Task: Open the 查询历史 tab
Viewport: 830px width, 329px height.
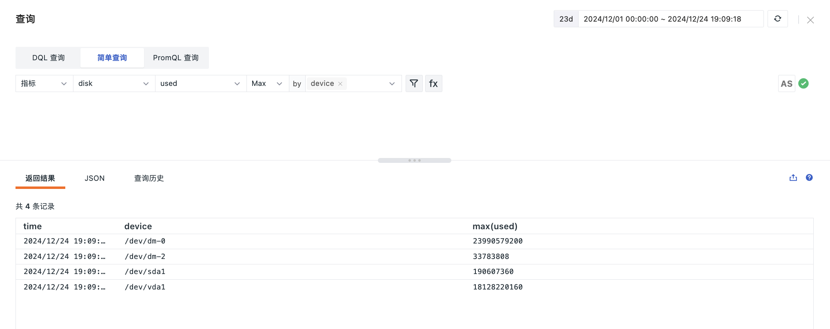Action: tap(149, 178)
